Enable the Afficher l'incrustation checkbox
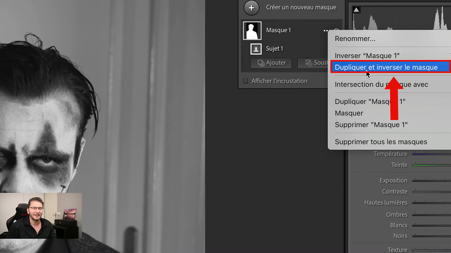This screenshot has height=253, width=451. coord(245,81)
